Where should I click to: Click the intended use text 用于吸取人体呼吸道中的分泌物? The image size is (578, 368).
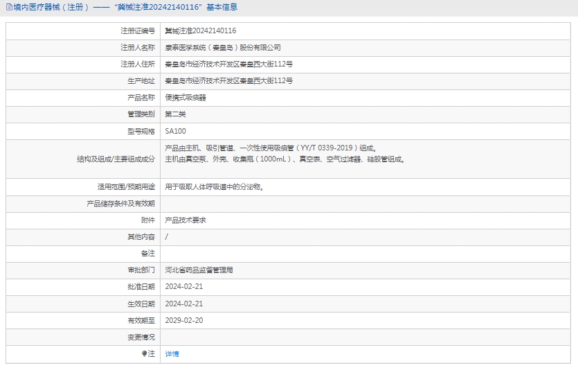click(214, 187)
